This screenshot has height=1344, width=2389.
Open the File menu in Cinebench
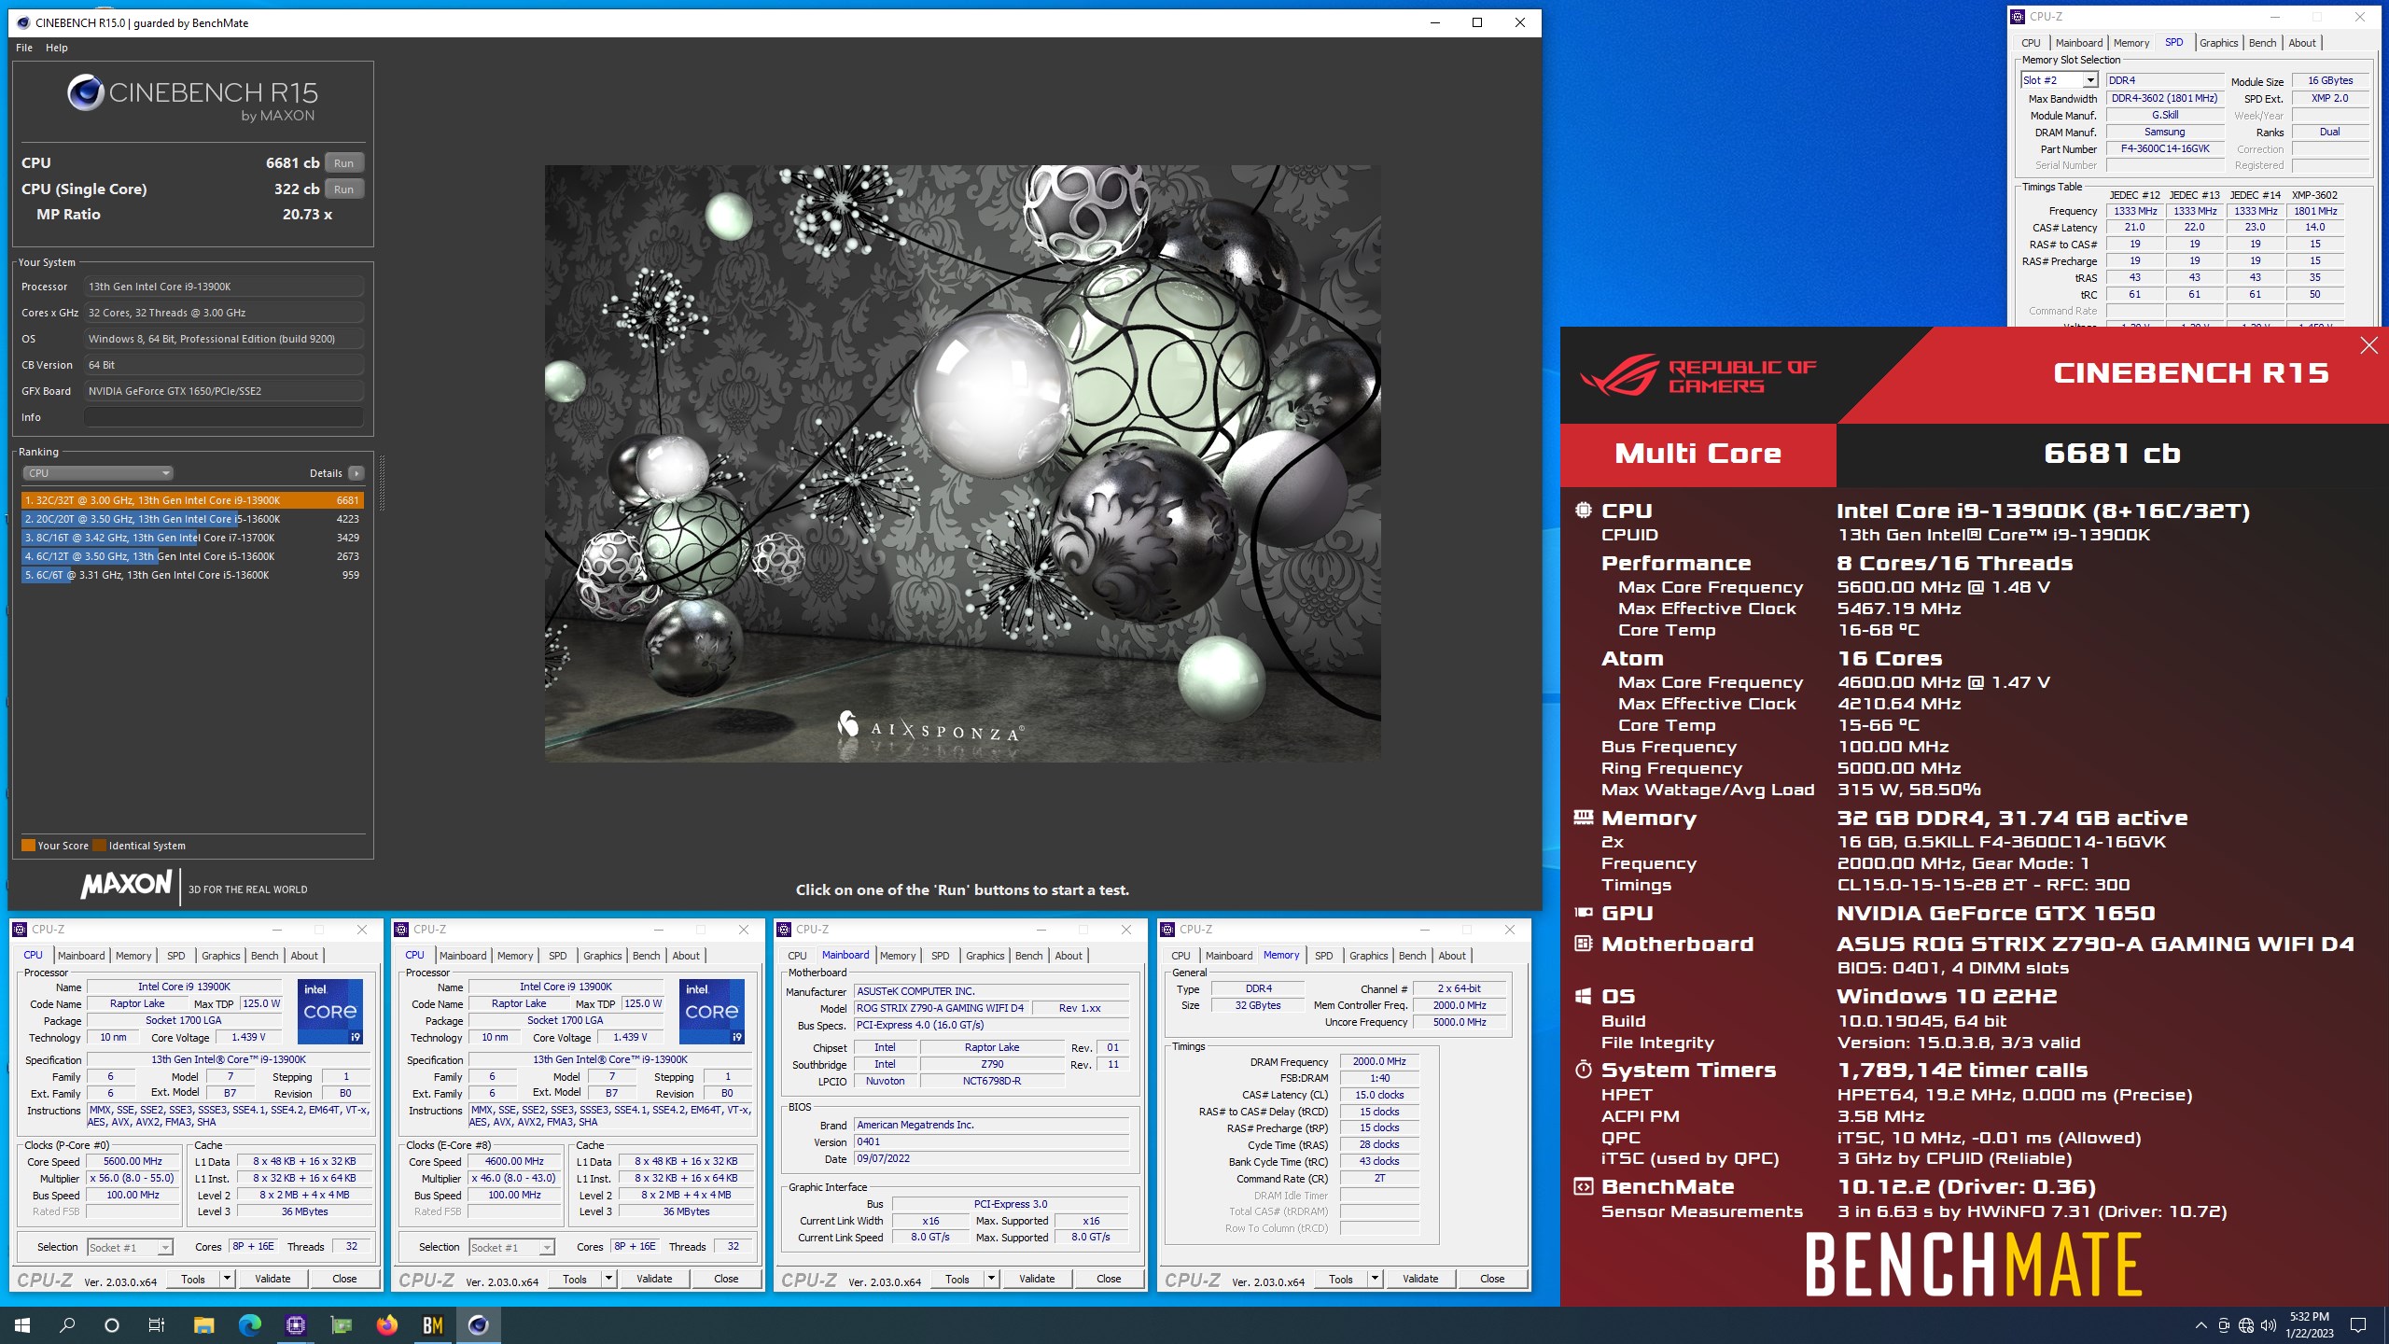tap(24, 48)
